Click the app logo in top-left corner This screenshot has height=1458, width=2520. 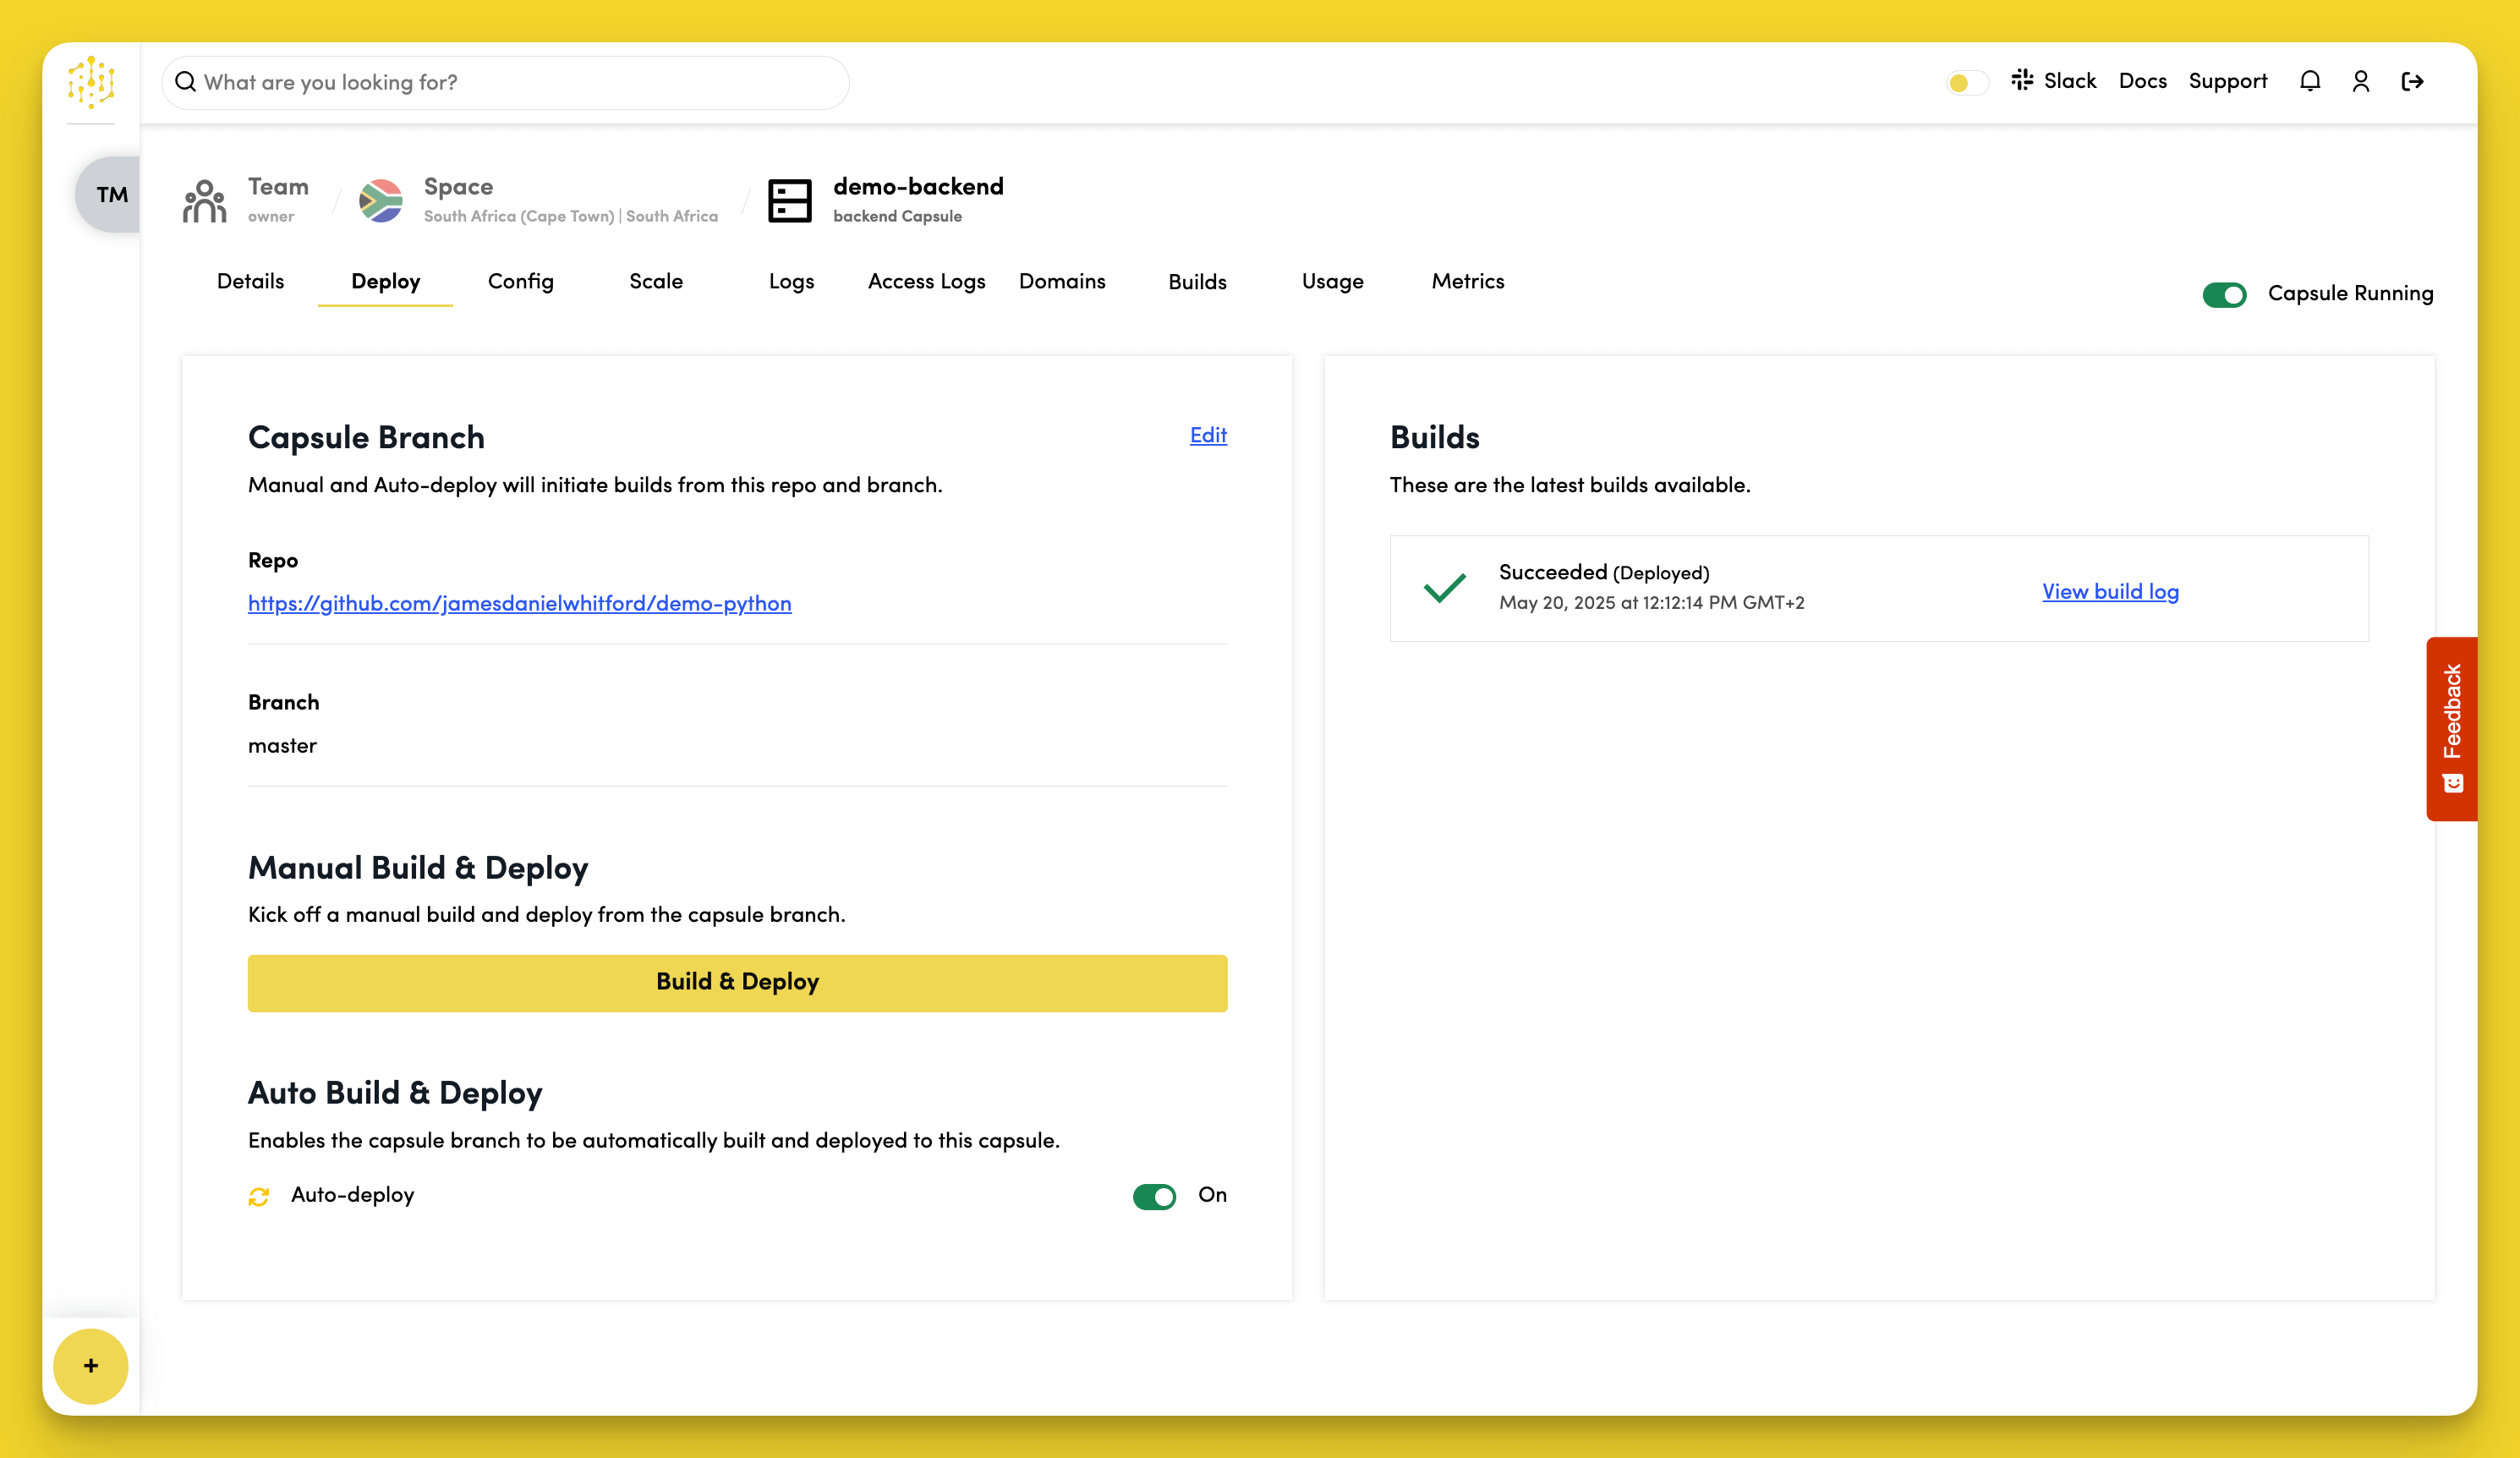tap(91, 84)
